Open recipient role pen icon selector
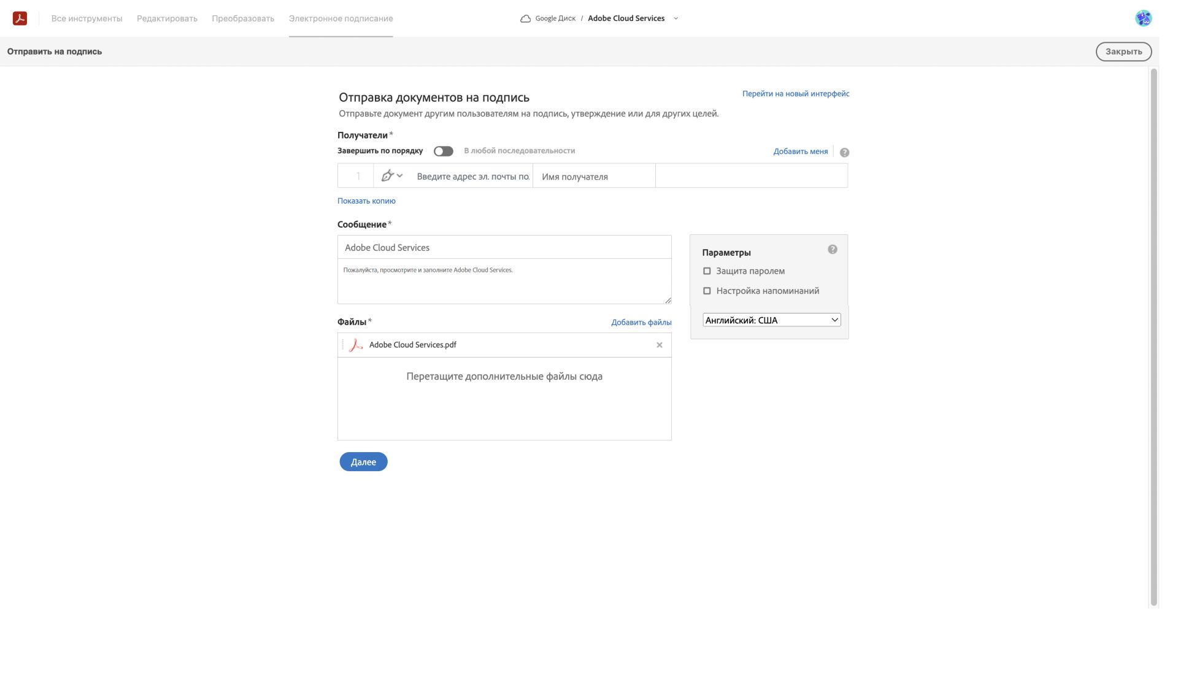 pyautogui.click(x=391, y=176)
